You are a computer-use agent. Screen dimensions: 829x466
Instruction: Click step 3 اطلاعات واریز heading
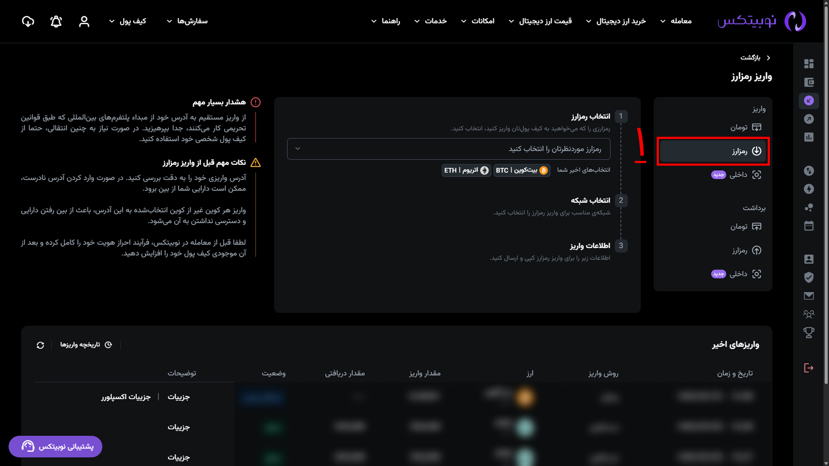(x=590, y=246)
